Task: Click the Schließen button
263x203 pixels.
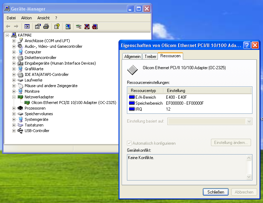Action: pyautogui.click(x=216, y=192)
